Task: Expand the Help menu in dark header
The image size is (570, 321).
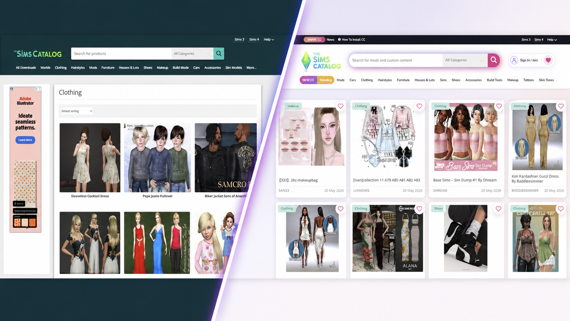Action: click(269, 40)
